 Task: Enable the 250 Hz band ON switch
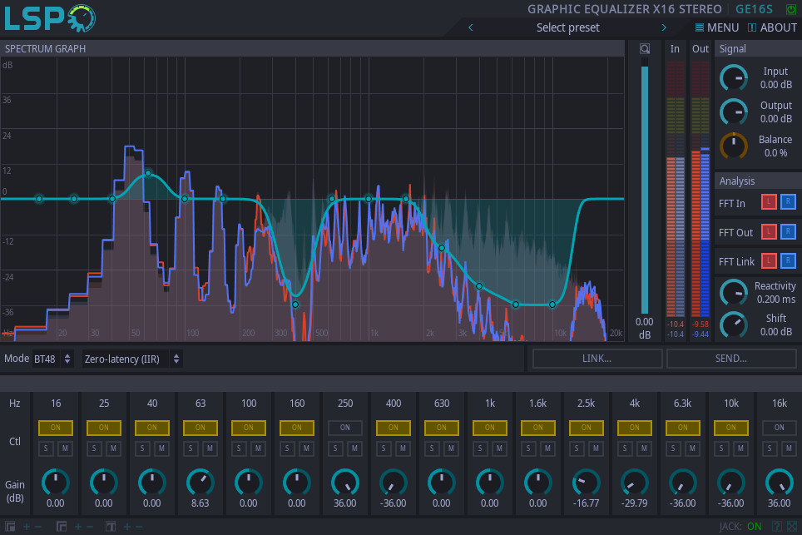coord(345,428)
